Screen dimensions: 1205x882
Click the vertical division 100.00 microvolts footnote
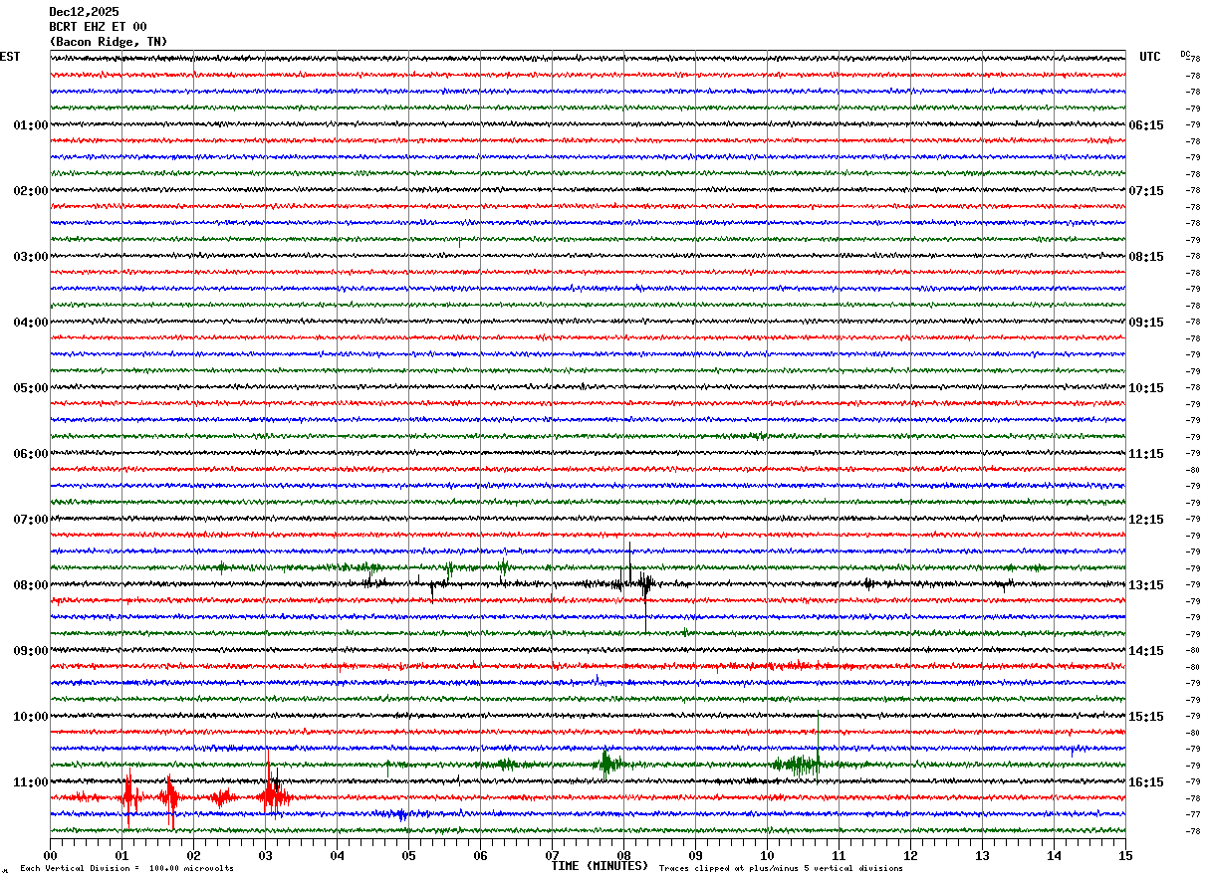pyautogui.click(x=126, y=869)
